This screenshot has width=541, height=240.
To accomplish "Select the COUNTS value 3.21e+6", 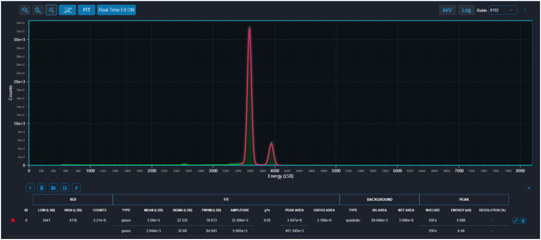I will tap(99, 220).
